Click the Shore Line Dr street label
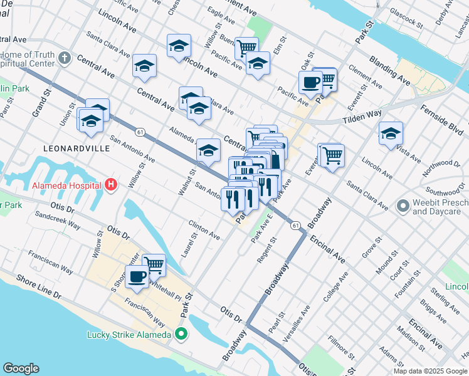The height and width of the screenshot is (376, 469). 39,287
